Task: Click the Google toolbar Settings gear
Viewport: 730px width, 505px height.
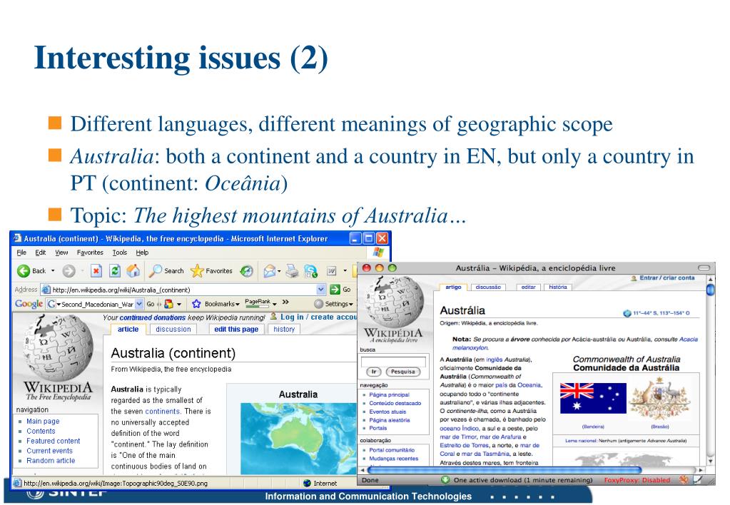Action: coord(319,304)
